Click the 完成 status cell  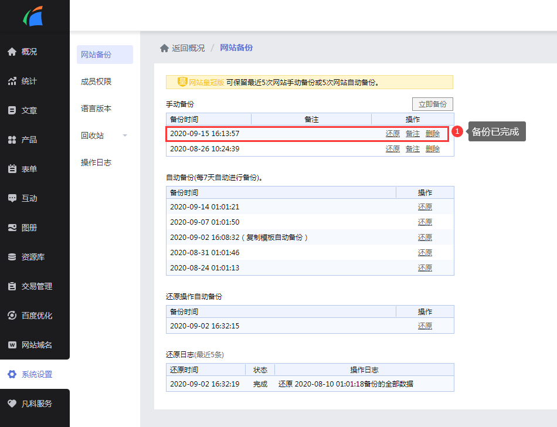(260, 384)
